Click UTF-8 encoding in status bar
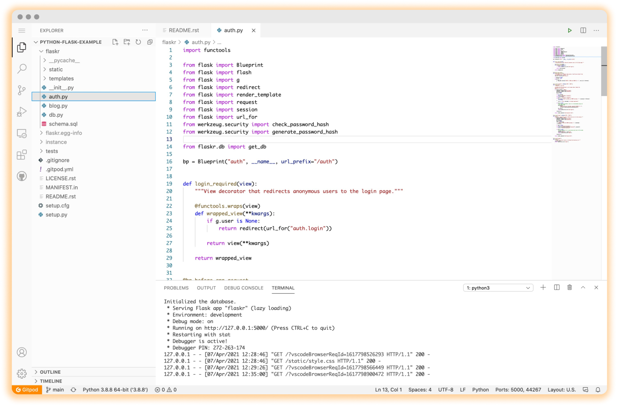617x406 pixels. click(446, 390)
